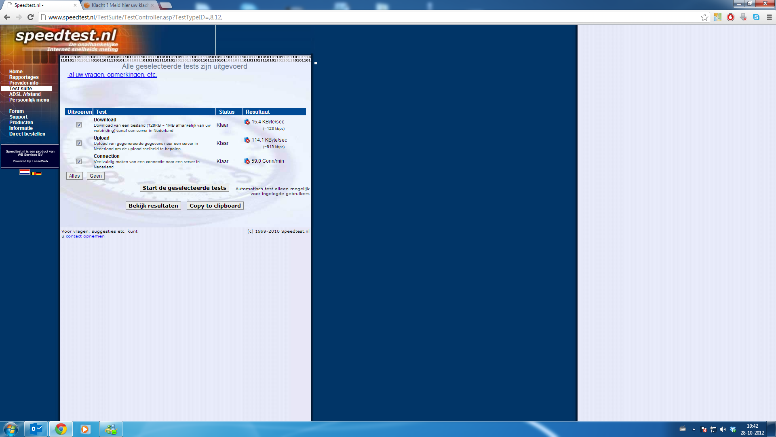
Task: Click the contact opnemen link
Action: [85, 236]
